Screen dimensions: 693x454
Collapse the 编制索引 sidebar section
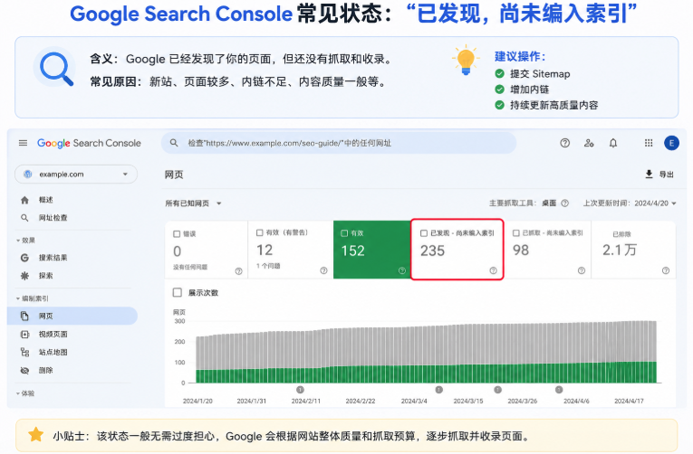[33, 298]
